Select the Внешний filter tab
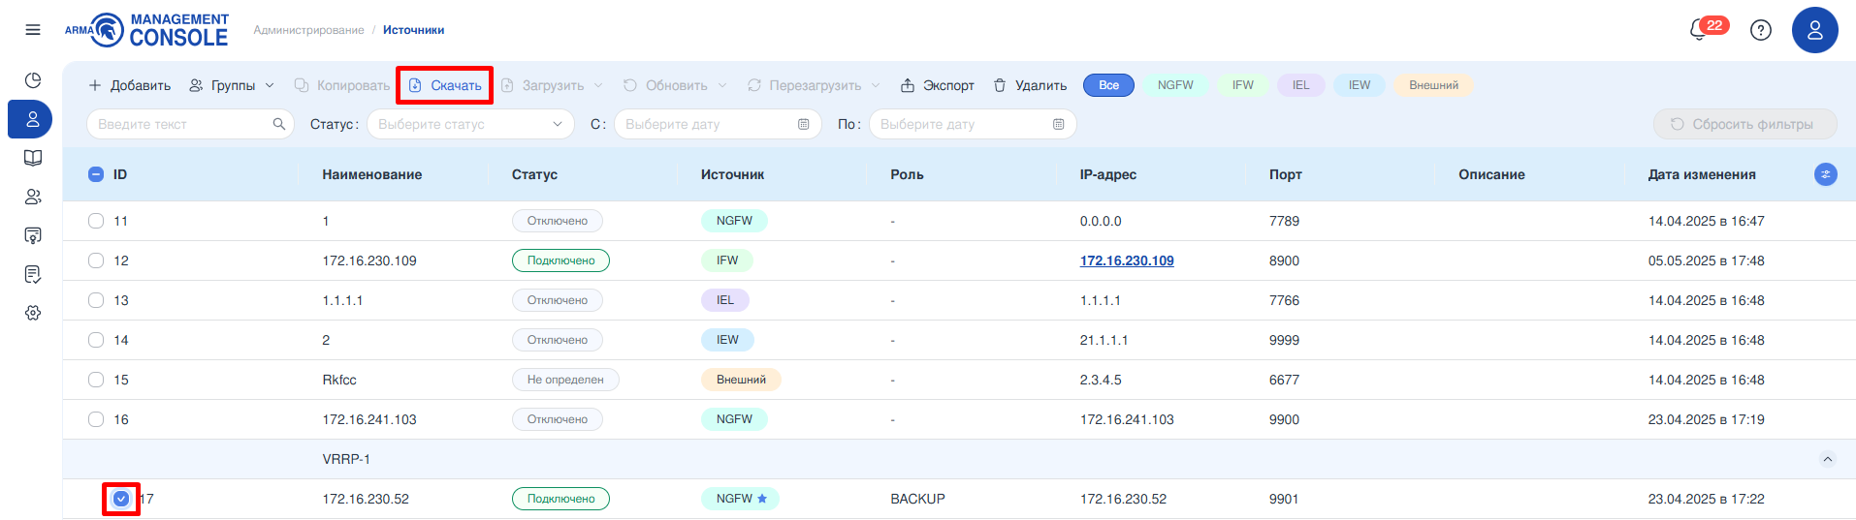Screen dimensions: 1856x520 1432,85
